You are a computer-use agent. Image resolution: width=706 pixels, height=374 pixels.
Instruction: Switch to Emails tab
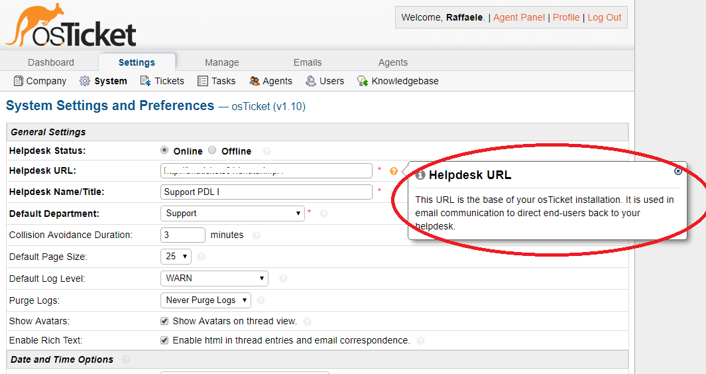(x=308, y=62)
